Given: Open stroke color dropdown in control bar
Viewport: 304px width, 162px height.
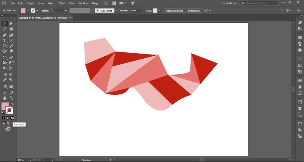Looking at the screenshot, I should coord(37,11).
